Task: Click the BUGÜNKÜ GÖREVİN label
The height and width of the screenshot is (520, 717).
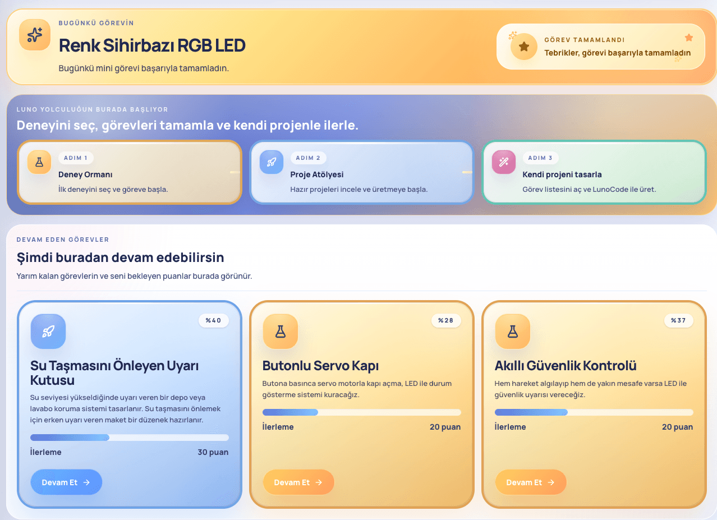Action: point(96,24)
